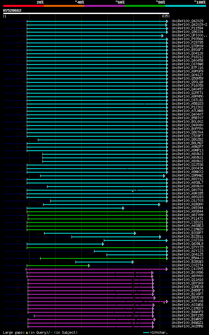The width and height of the screenshot is (209, 335).
Task: Select the UniRef100_A5B1D3 label
Action: click(188, 104)
